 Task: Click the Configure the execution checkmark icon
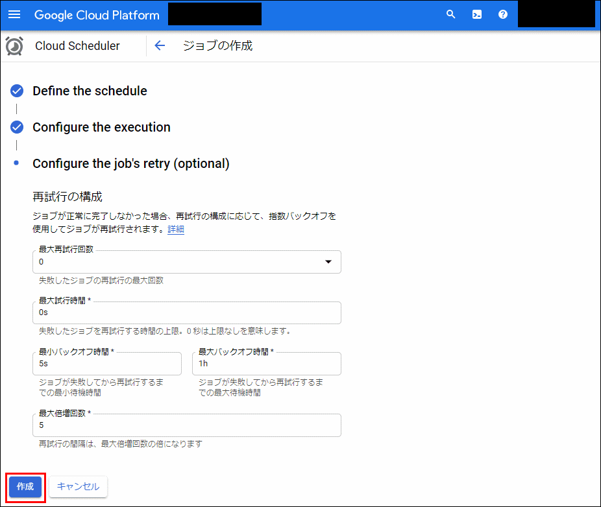(17, 127)
